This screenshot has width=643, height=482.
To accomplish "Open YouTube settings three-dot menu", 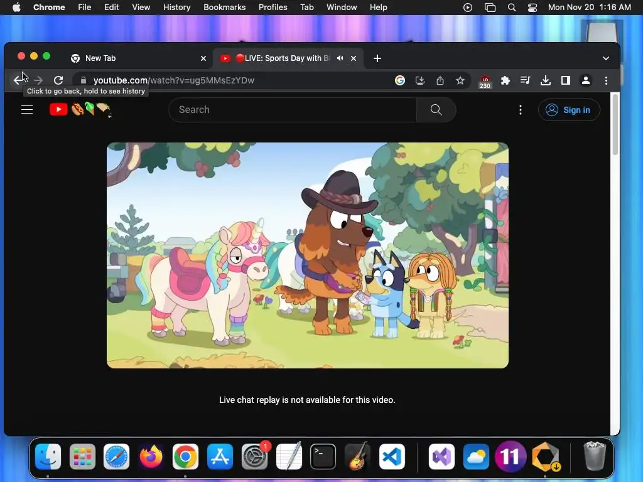I will [x=521, y=109].
